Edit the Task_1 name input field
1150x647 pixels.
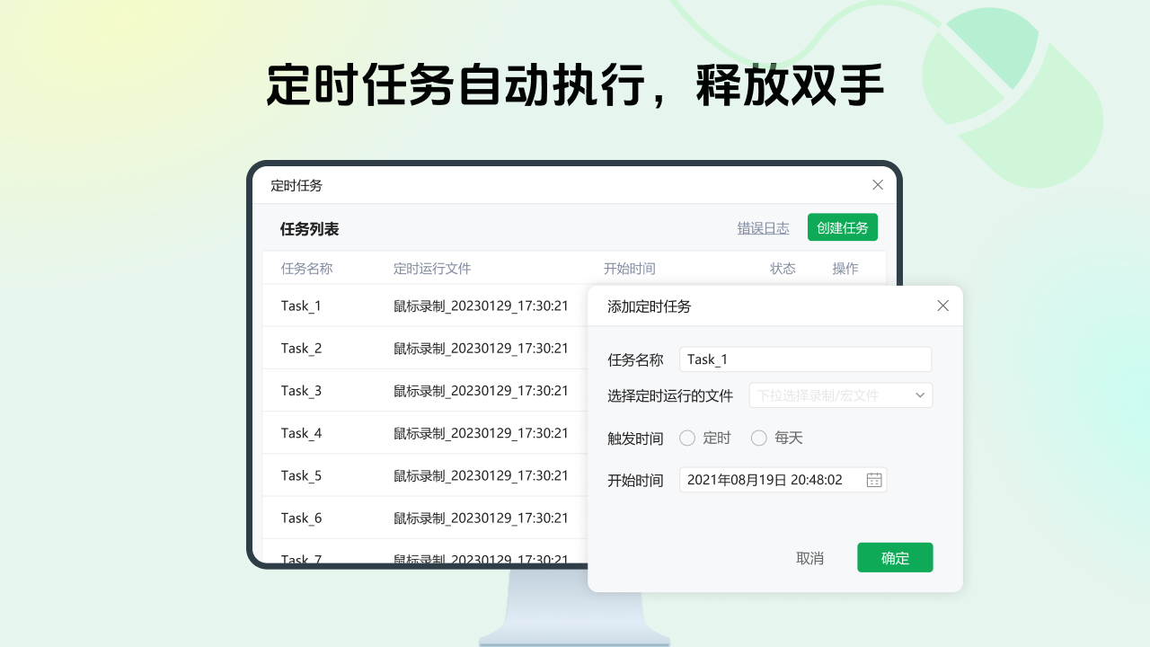click(805, 359)
